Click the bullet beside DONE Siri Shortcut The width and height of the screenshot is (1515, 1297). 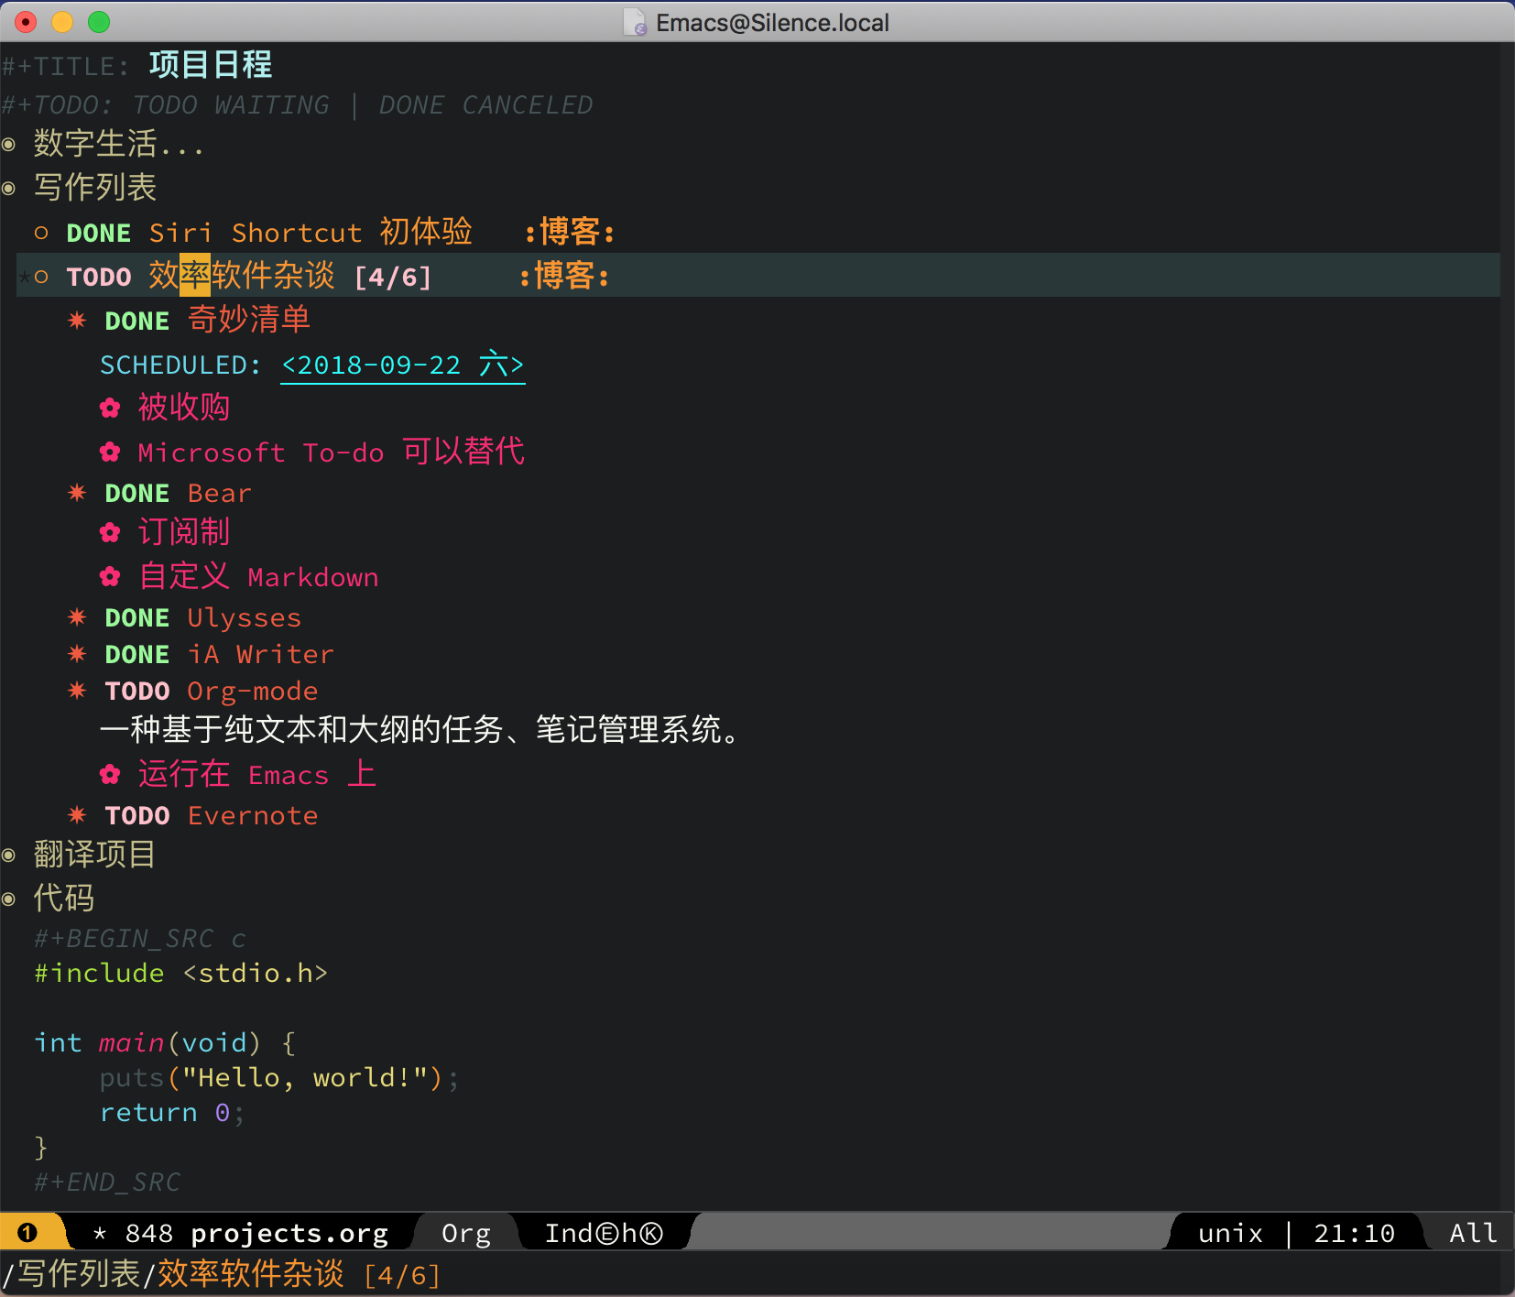[x=41, y=233]
